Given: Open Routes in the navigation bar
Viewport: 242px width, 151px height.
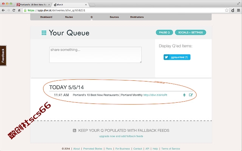Looking at the screenshot, I should [69, 17].
